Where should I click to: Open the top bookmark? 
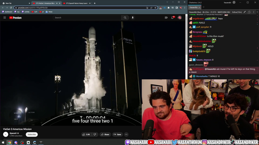pyautogui.click(x=17, y=12)
